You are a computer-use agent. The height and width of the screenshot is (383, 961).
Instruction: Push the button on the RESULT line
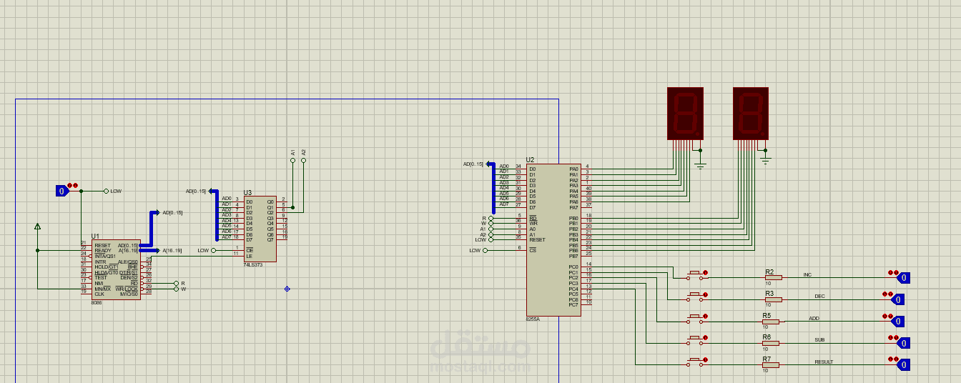click(694, 362)
